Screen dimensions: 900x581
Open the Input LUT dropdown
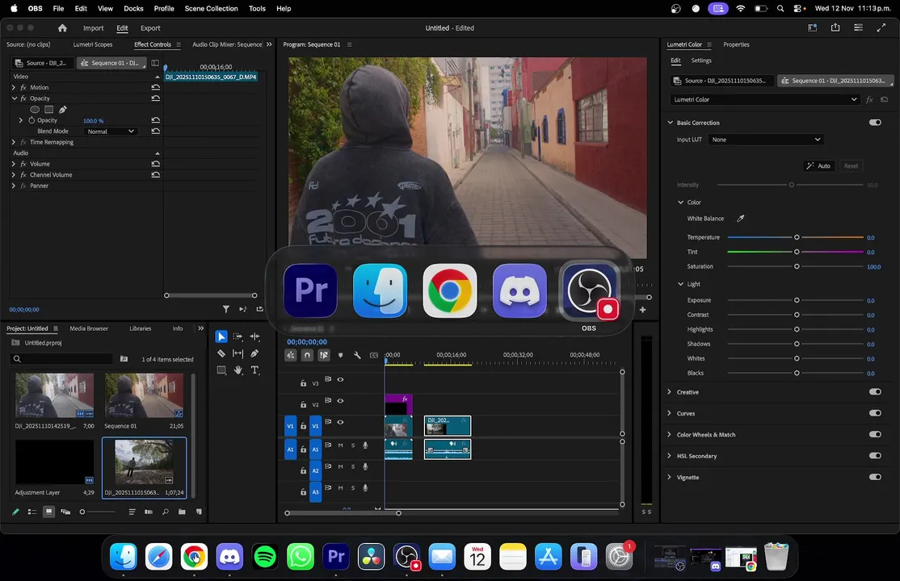(766, 140)
